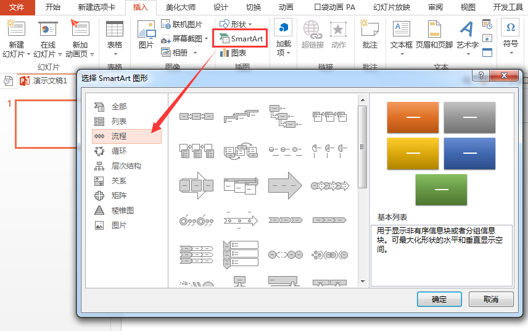
Task: Click the New Animation Page (新加动画页) icon
Action: 80,28
